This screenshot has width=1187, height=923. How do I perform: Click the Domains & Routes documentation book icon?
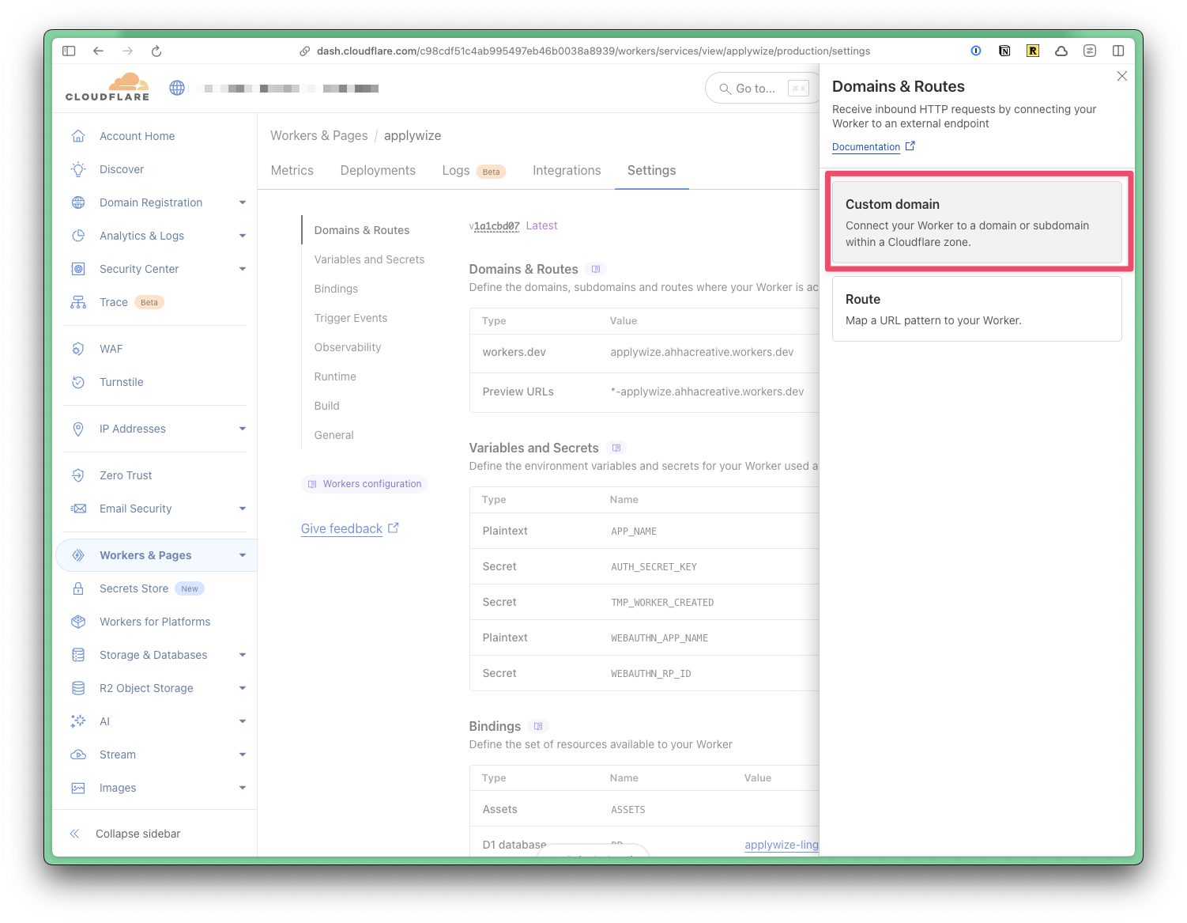596,269
